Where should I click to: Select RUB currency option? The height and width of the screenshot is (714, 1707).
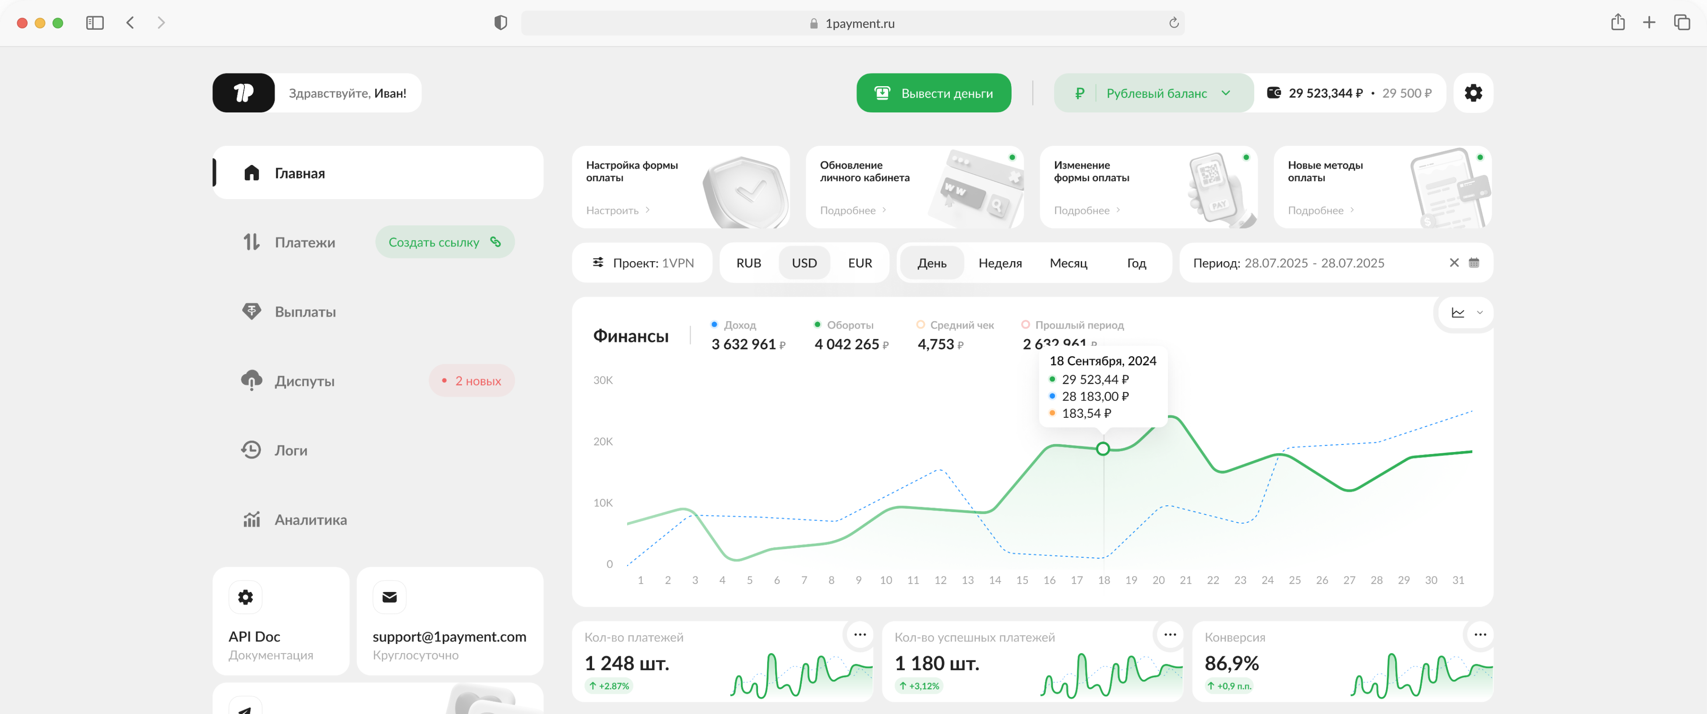[748, 262]
